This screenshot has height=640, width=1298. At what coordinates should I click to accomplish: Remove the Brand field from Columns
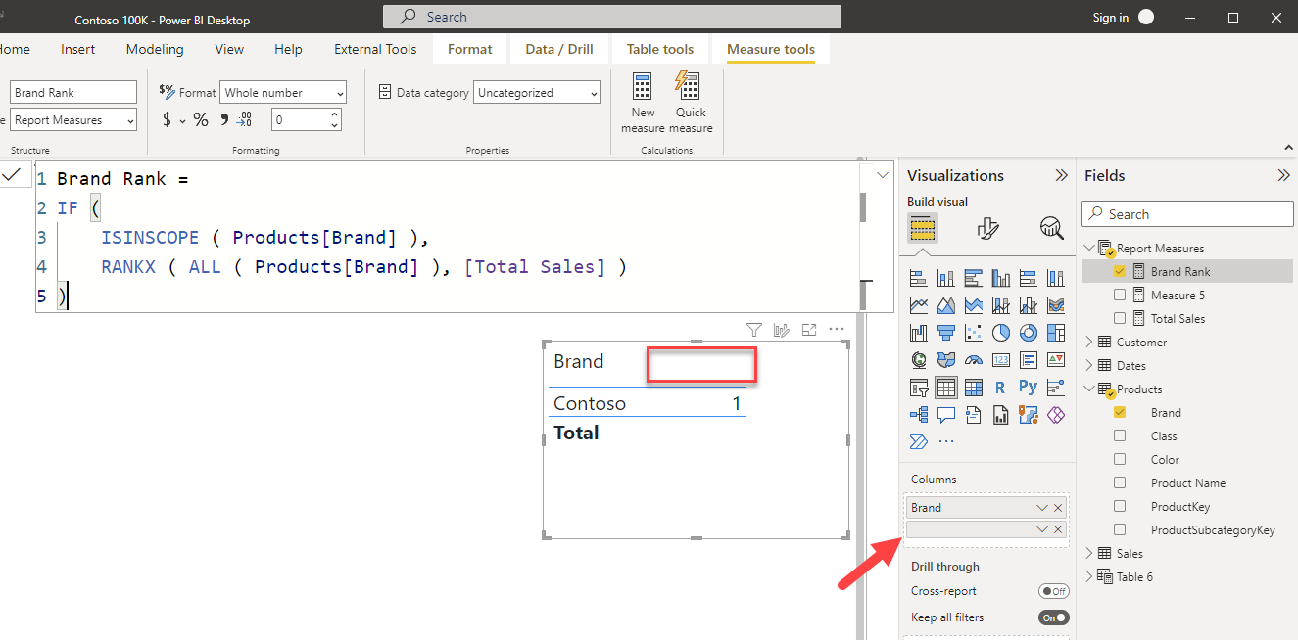coord(1058,508)
